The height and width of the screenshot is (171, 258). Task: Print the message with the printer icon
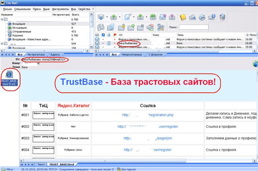click(202, 17)
